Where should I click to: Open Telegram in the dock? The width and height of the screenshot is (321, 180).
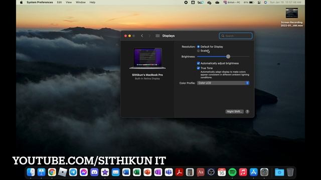click(73, 172)
